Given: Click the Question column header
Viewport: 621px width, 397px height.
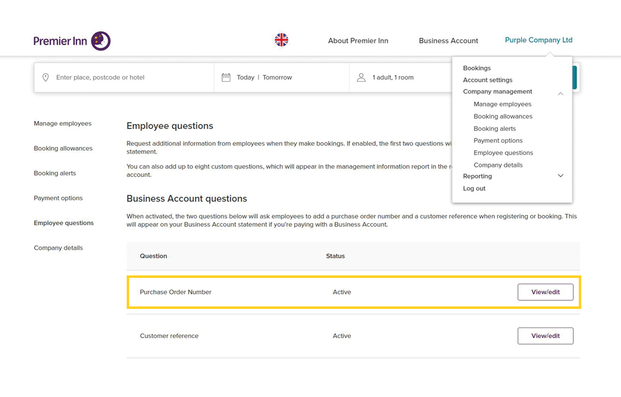Looking at the screenshot, I should point(153,256).
